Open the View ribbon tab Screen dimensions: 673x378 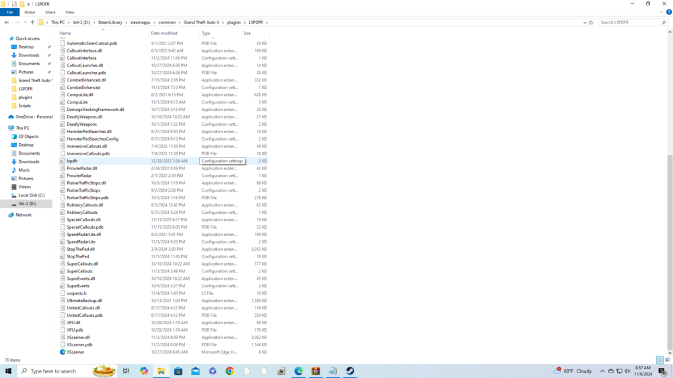(x=69, y=12)
